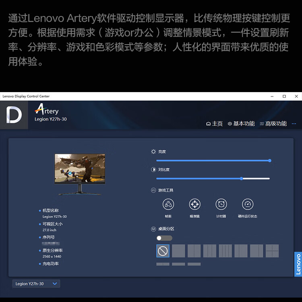Click the brightness sun icon
The width and height of the screenshot is (302, 302).
(x=153, y=152)
